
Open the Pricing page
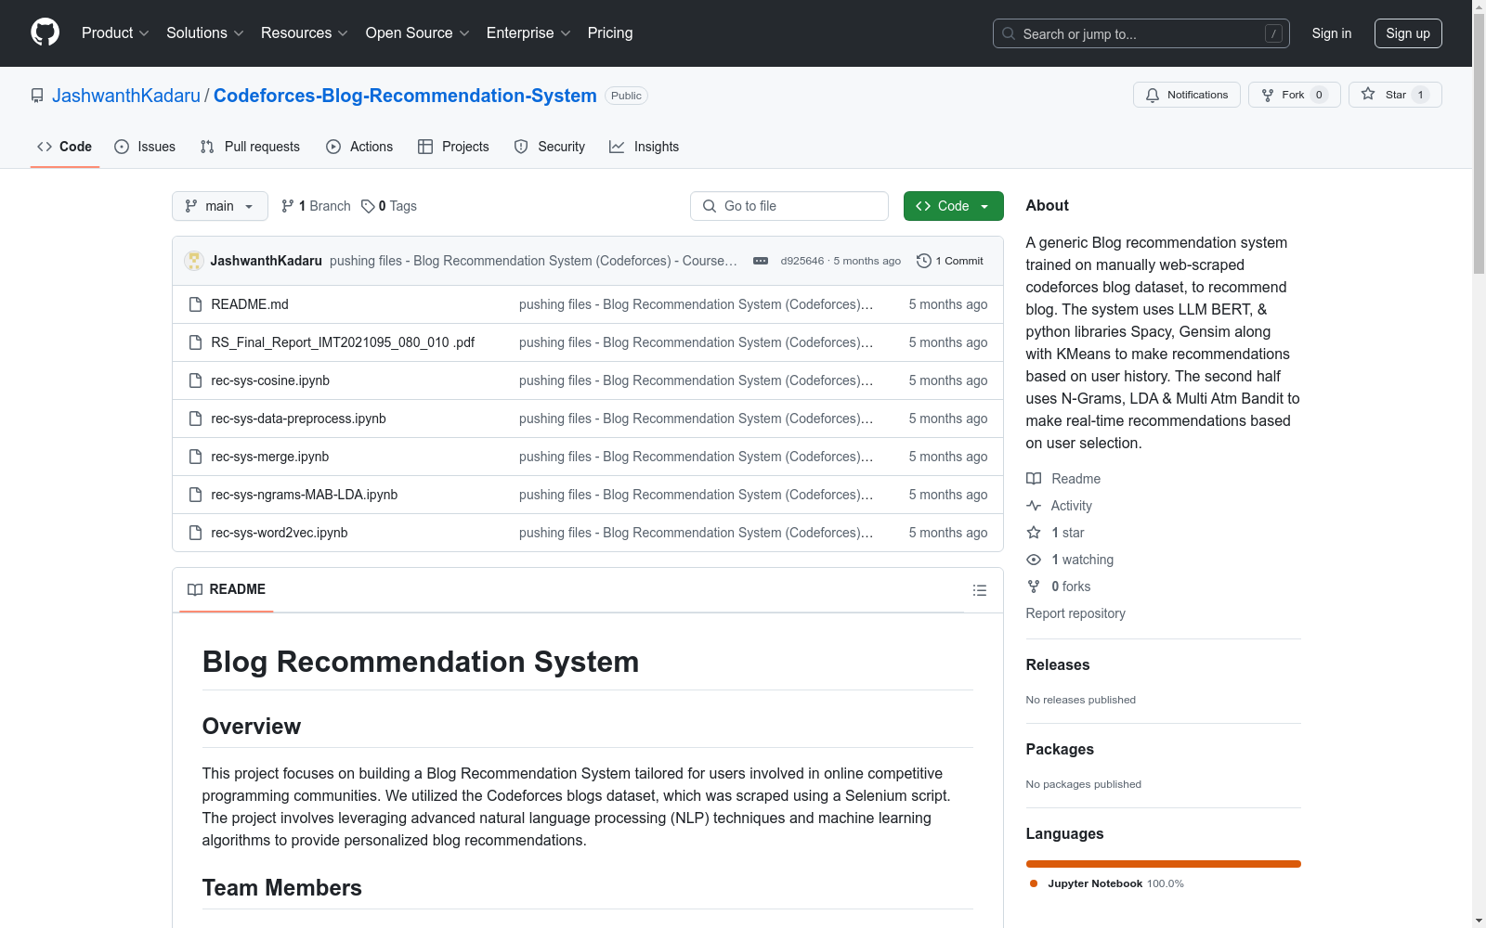610,33
